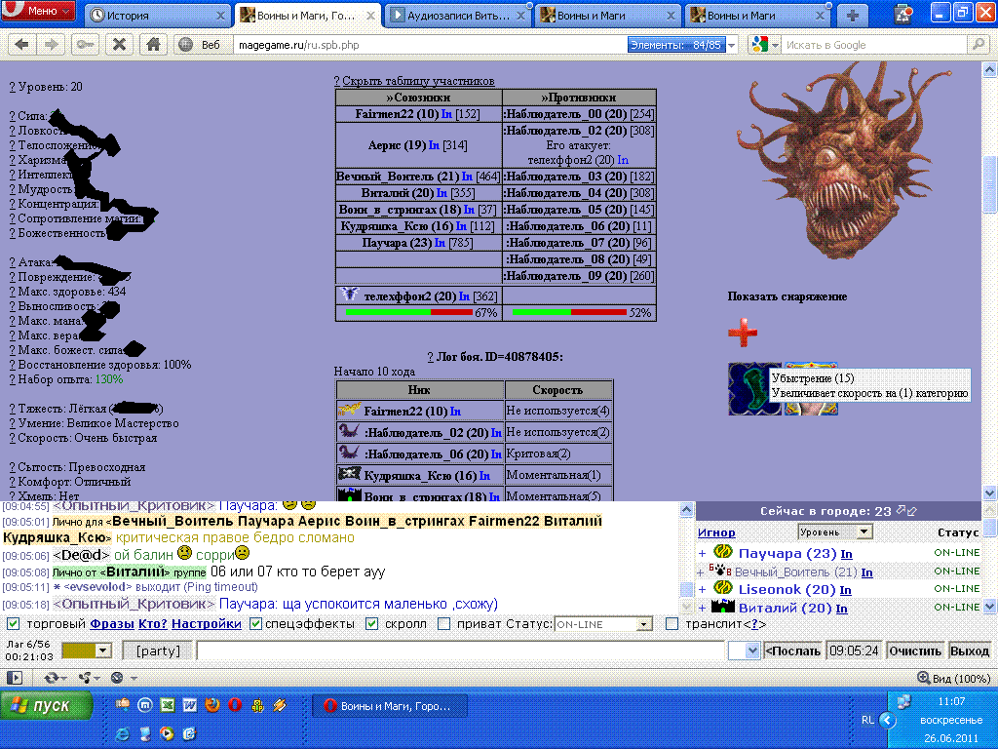Click the enemies 52% health bar
This screenshot has width=998, height=749.
[569, 313]
